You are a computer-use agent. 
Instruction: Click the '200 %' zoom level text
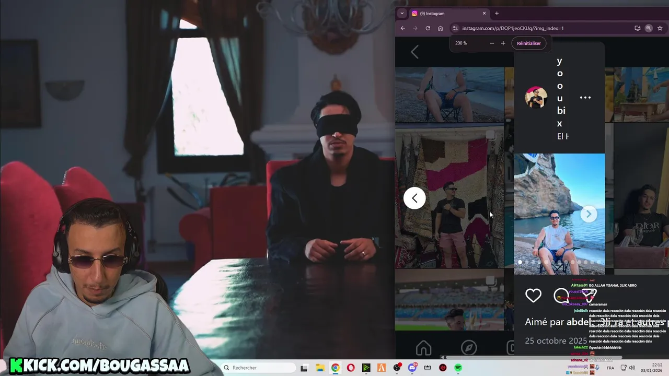pos(461,43)
